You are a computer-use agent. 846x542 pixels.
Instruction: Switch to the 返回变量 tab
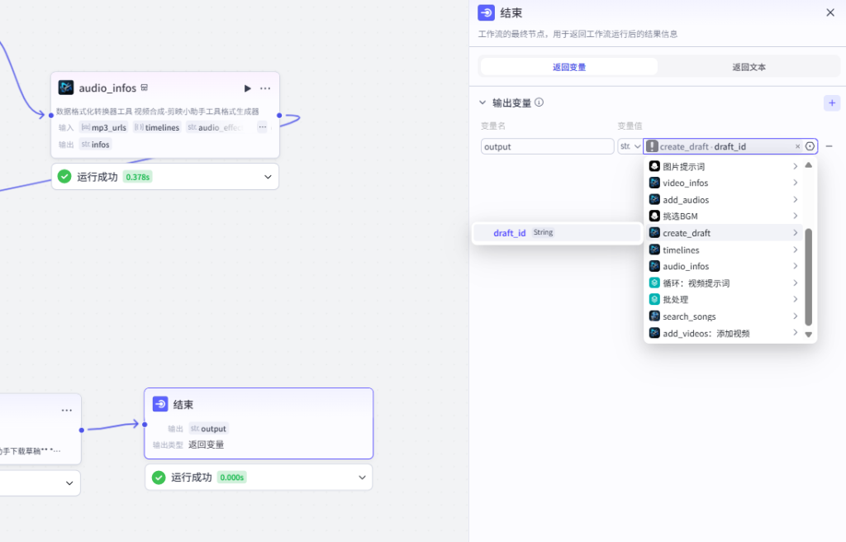(569, 67)
